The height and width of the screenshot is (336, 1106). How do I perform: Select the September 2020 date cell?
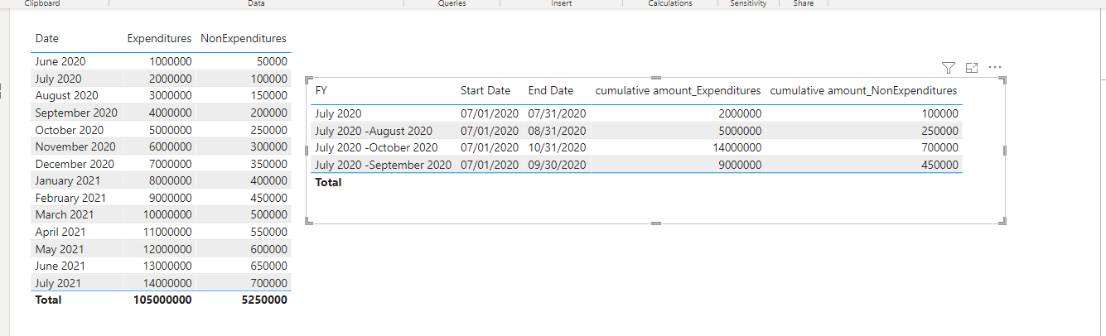tap(76, 113)
